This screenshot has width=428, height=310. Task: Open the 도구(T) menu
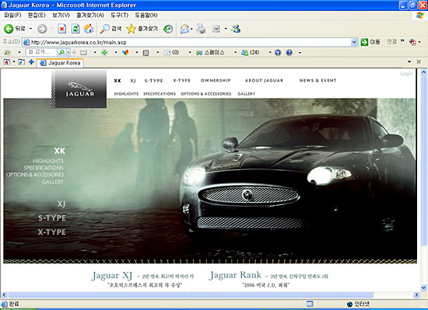click(119, 15)
